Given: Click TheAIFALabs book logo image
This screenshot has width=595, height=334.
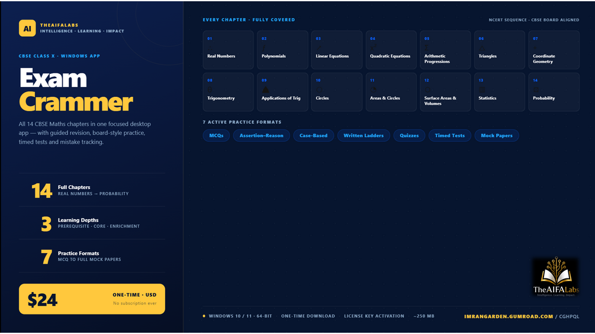Looking at the screenshot, I should [x=556, y=277].
